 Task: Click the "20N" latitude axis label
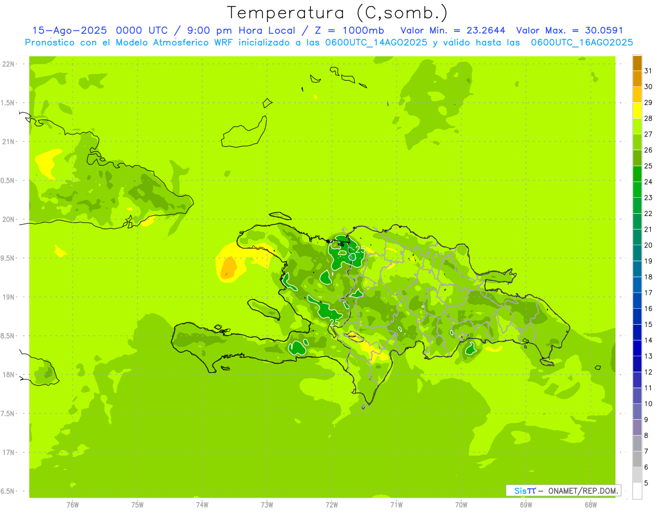pos(9,219)
